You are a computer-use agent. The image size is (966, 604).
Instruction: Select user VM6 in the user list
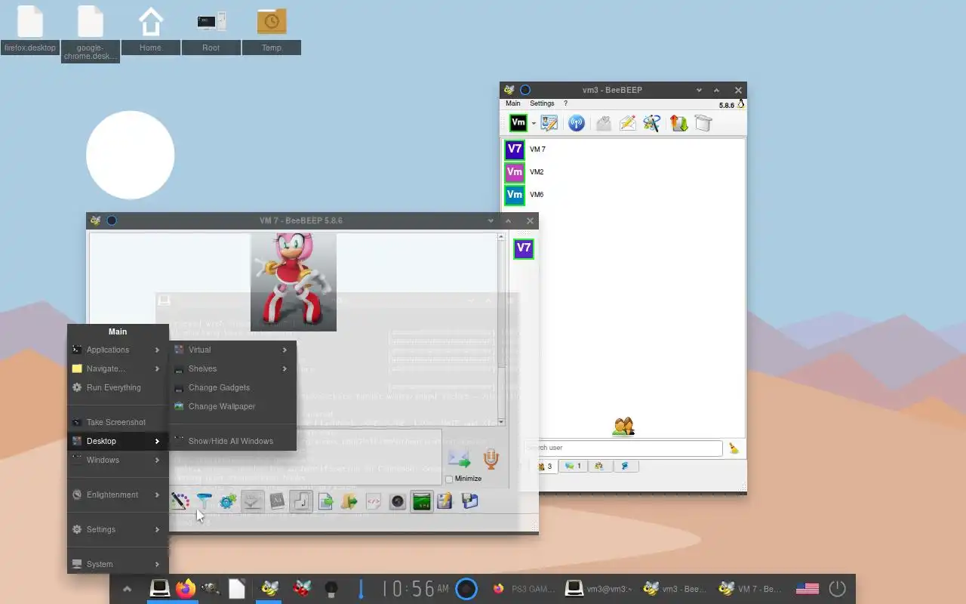[x=623, y=195]
